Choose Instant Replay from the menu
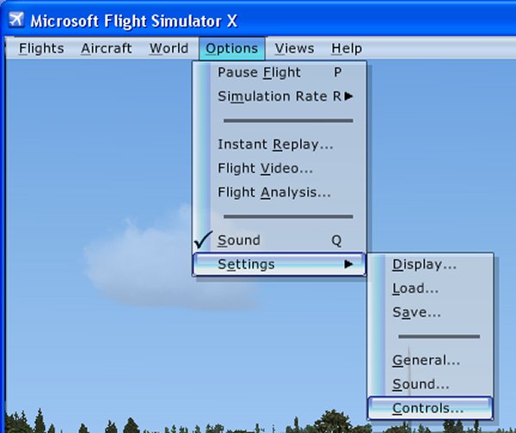This screenshot has height=433, width=516. pos(275,145)
